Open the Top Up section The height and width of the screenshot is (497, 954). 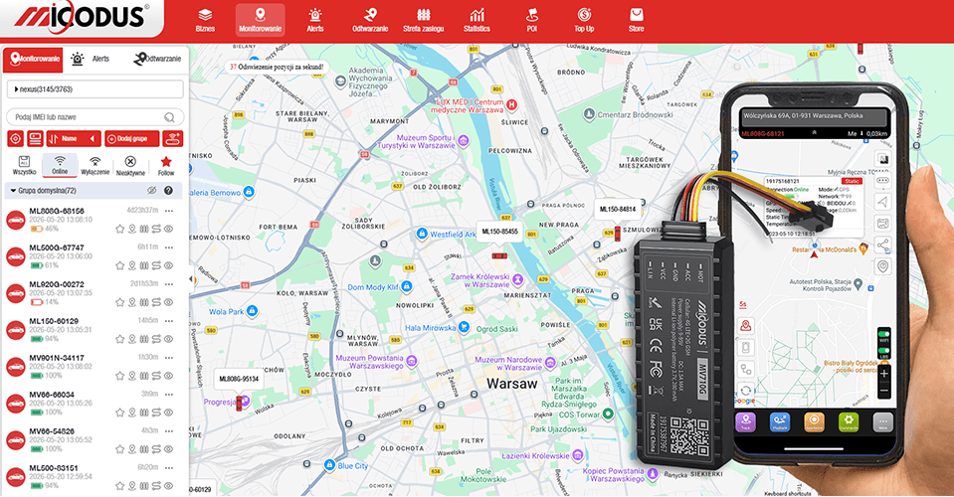click(584, 20)
